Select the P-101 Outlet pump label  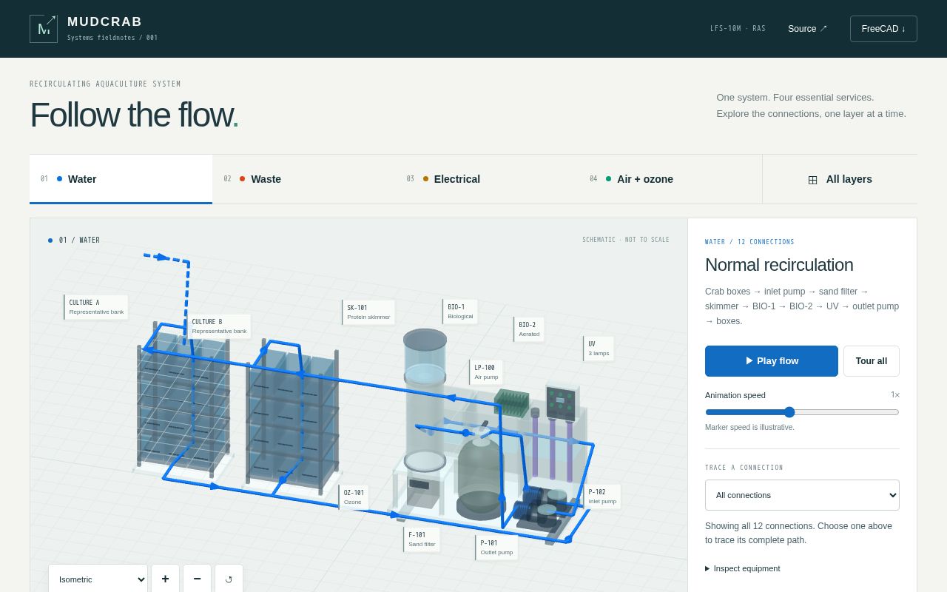[x=496, y=548]
